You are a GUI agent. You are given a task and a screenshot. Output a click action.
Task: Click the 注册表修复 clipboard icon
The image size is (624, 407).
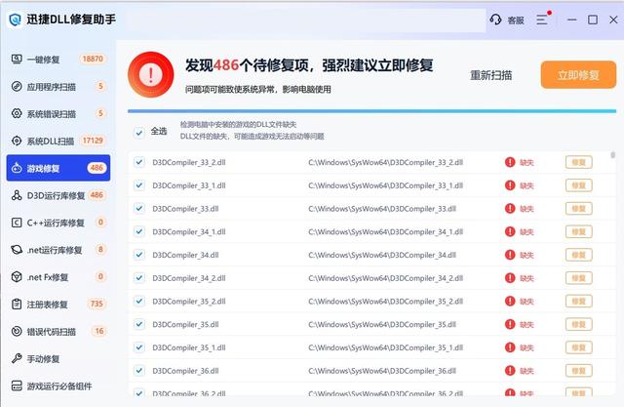[x=17, y=305]
